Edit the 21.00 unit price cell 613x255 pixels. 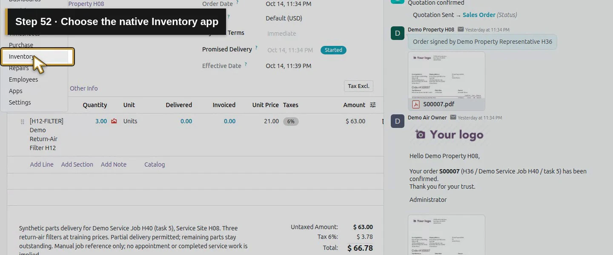(x=272, y=121)
